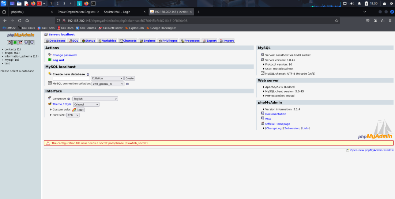
Task: Open the Language dropdown set to English
Action: coord(95,99)
